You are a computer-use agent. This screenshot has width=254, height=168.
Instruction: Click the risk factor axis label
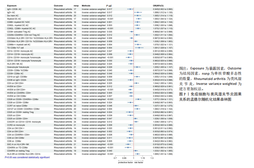tap(139, 162)
